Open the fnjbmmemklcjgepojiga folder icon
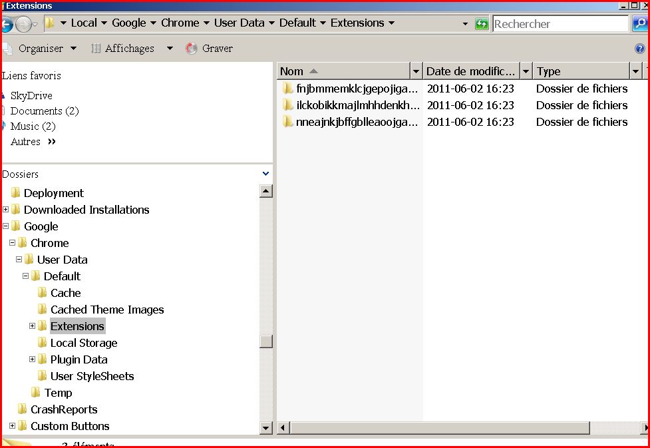 (287, 89)
